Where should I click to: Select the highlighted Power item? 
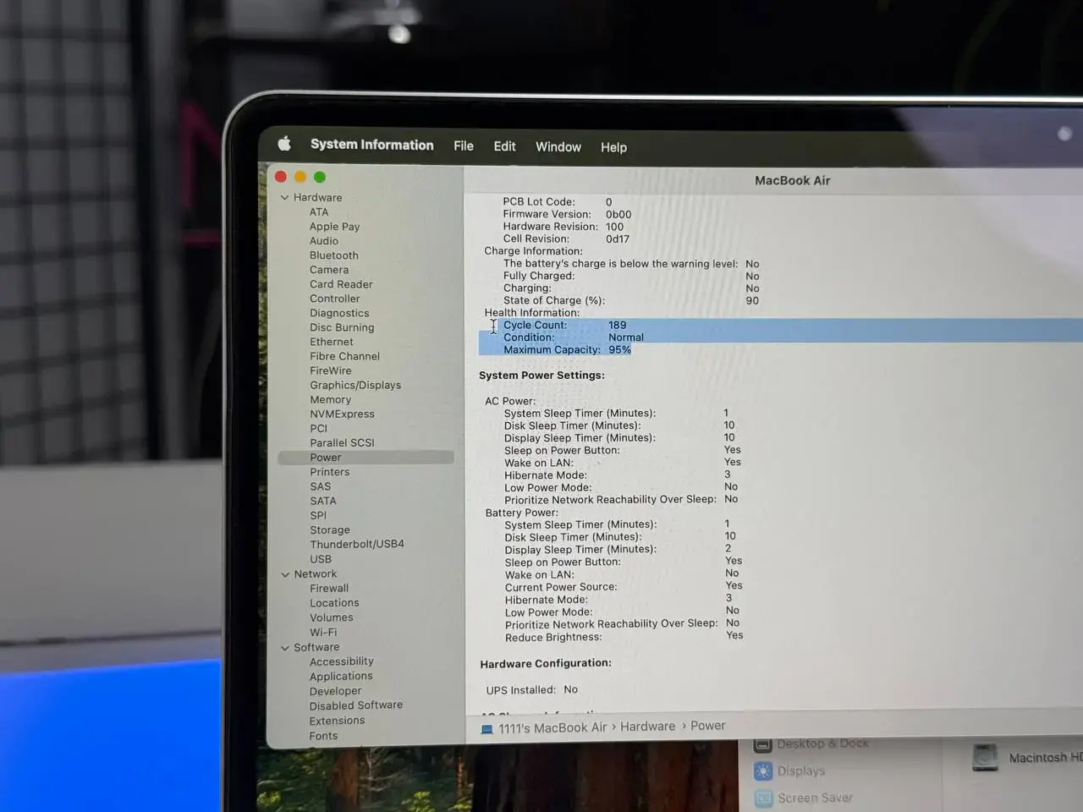click(x=366, y=458)
